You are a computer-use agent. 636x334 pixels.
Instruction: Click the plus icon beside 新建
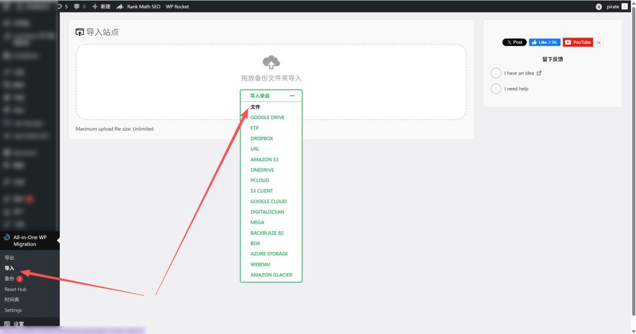click(94, 7)
